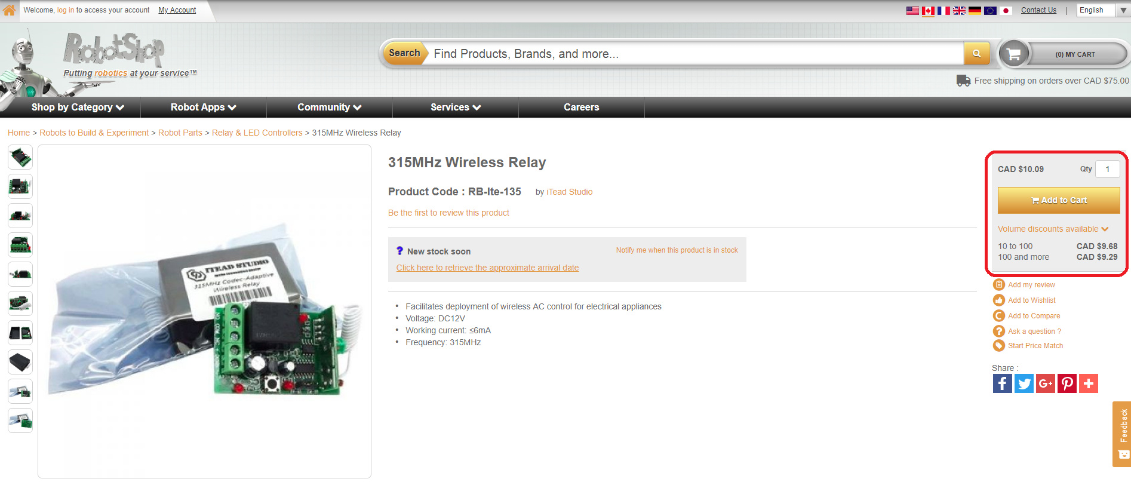Click Add to Wishlist text link
Screen dimensions: 1131x482
[x=1032, y=300]
